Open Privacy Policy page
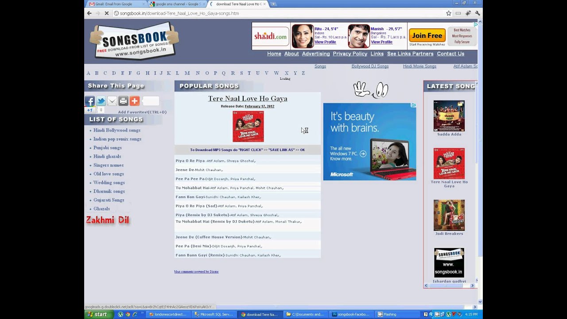 pos(350,54)
